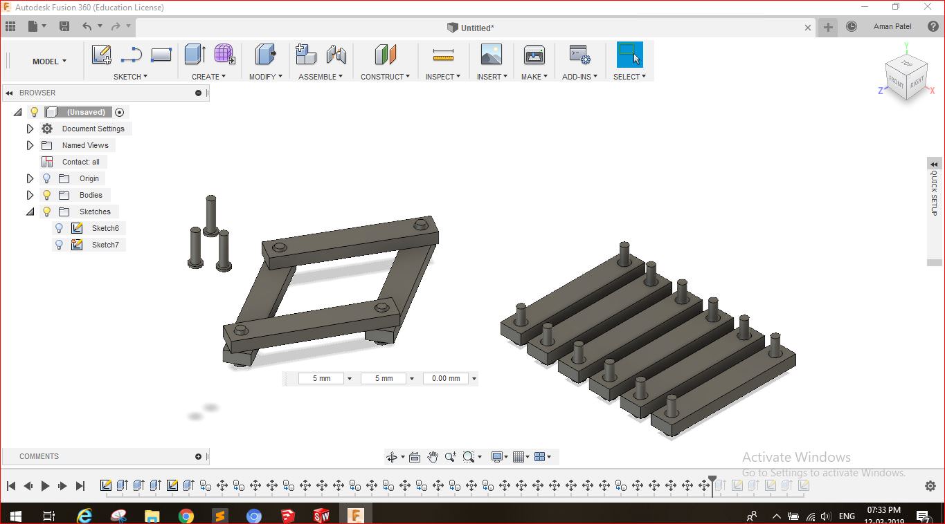This screenshot has width=945, height=524.
Task: Click the New Component icon
Action: [x=305, y=55]
